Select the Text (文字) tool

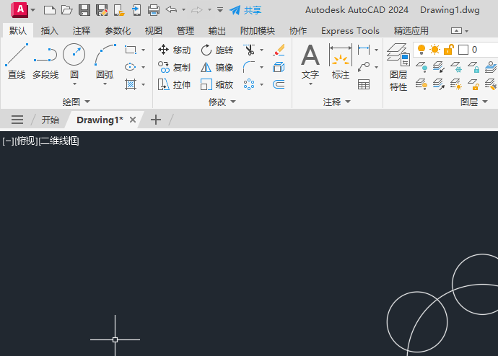310,61
